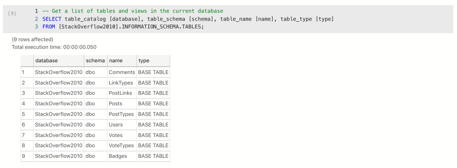Click the 'VoteTypes' name cell

coord(122,146)
